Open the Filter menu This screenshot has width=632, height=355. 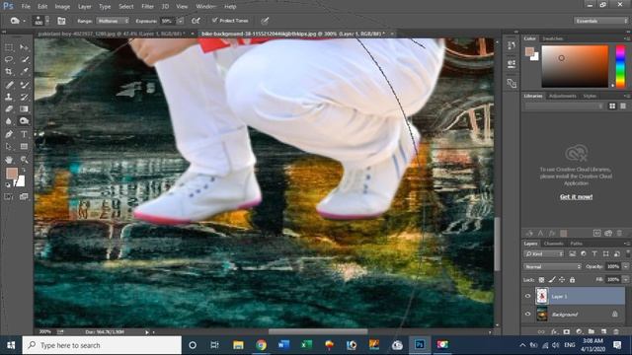tap(147, 7)
